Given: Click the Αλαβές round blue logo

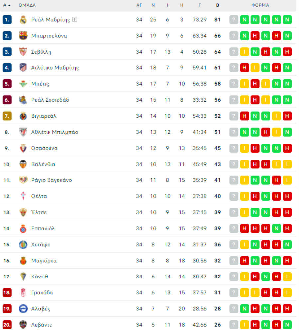Looking at the screenshot, I should click(x=23, y=309).
